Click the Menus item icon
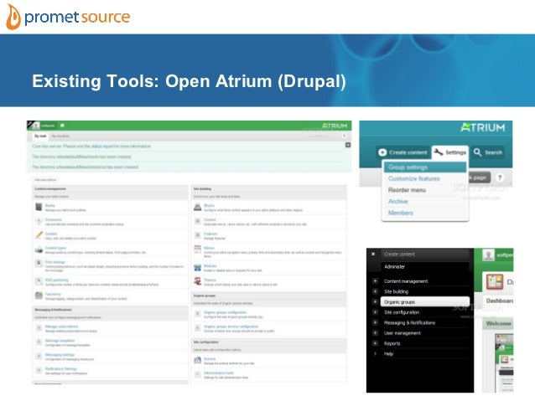 tap(198, 249)
